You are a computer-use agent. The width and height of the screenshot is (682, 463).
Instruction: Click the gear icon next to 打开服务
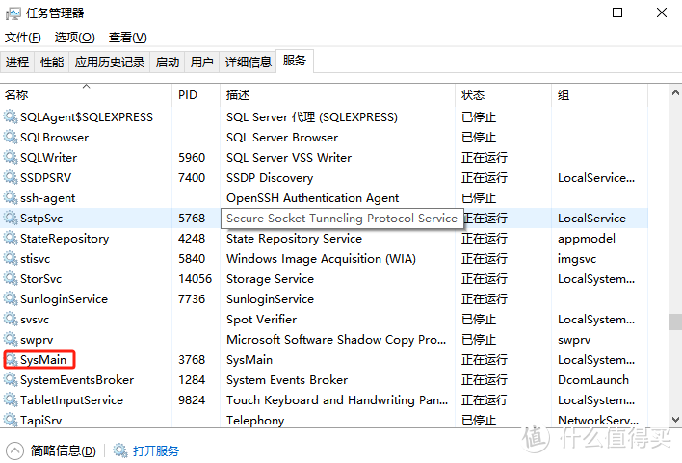[120, 450]
